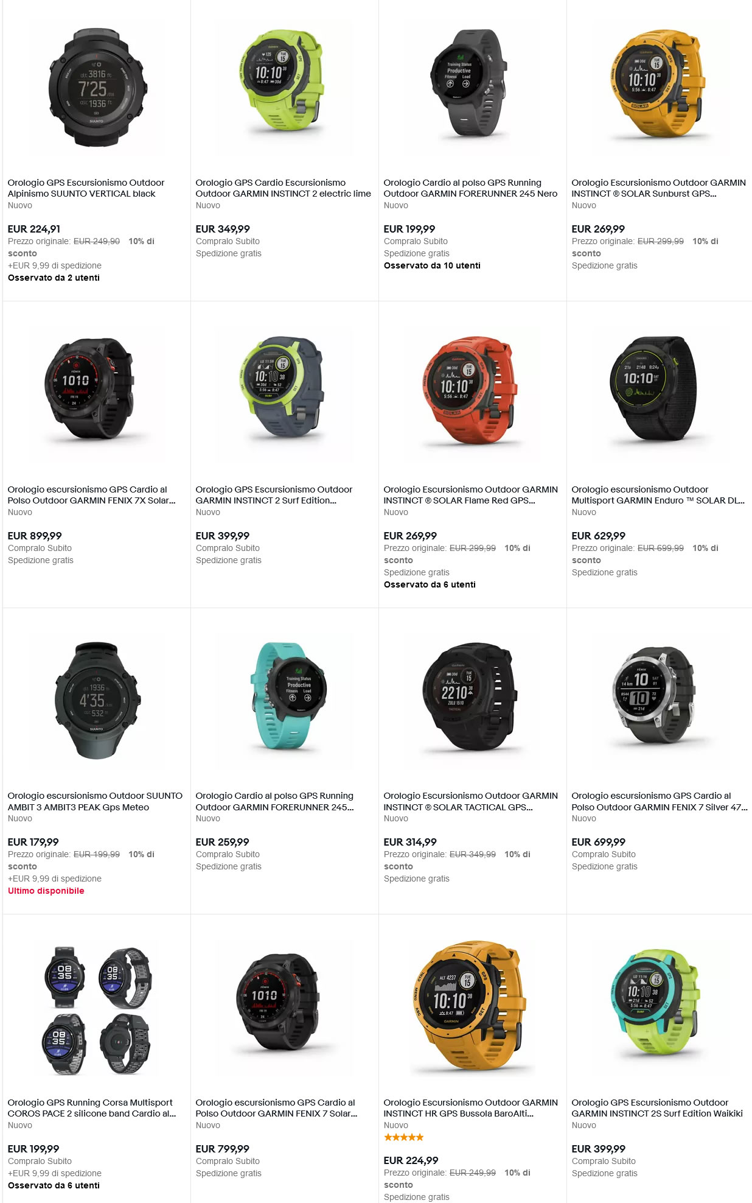The height and width of the screenshot is (1203, 752).
Task: Click the five-star rating on INSTINCT HR listing
Action: 404,1137
